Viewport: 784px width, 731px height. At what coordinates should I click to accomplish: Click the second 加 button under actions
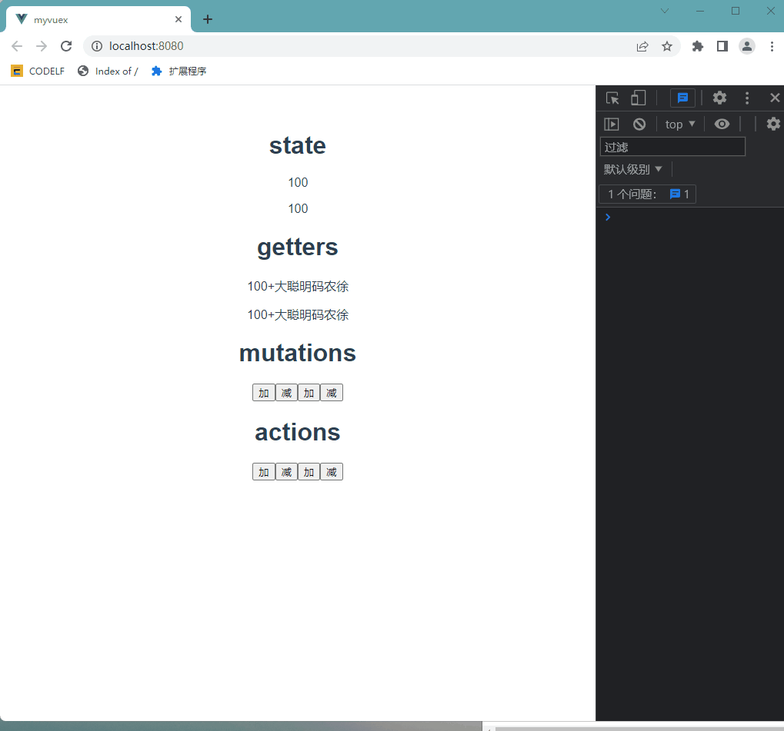tap(309, 472)
